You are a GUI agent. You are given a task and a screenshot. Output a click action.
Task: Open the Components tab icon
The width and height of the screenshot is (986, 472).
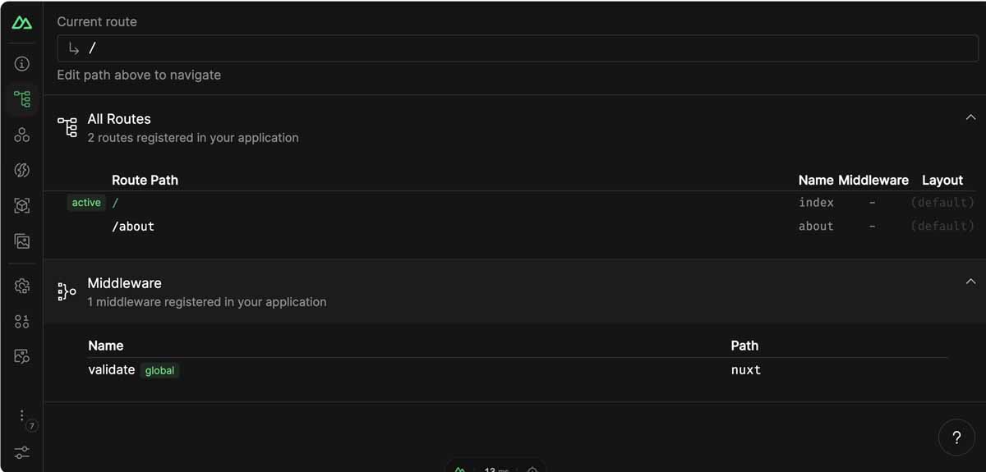22,135
